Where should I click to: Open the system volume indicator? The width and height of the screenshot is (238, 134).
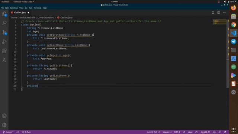pyautogui.click(x=225, y=1)
